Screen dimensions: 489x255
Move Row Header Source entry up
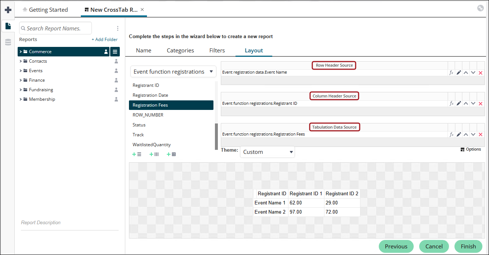[x=466, y=73]
